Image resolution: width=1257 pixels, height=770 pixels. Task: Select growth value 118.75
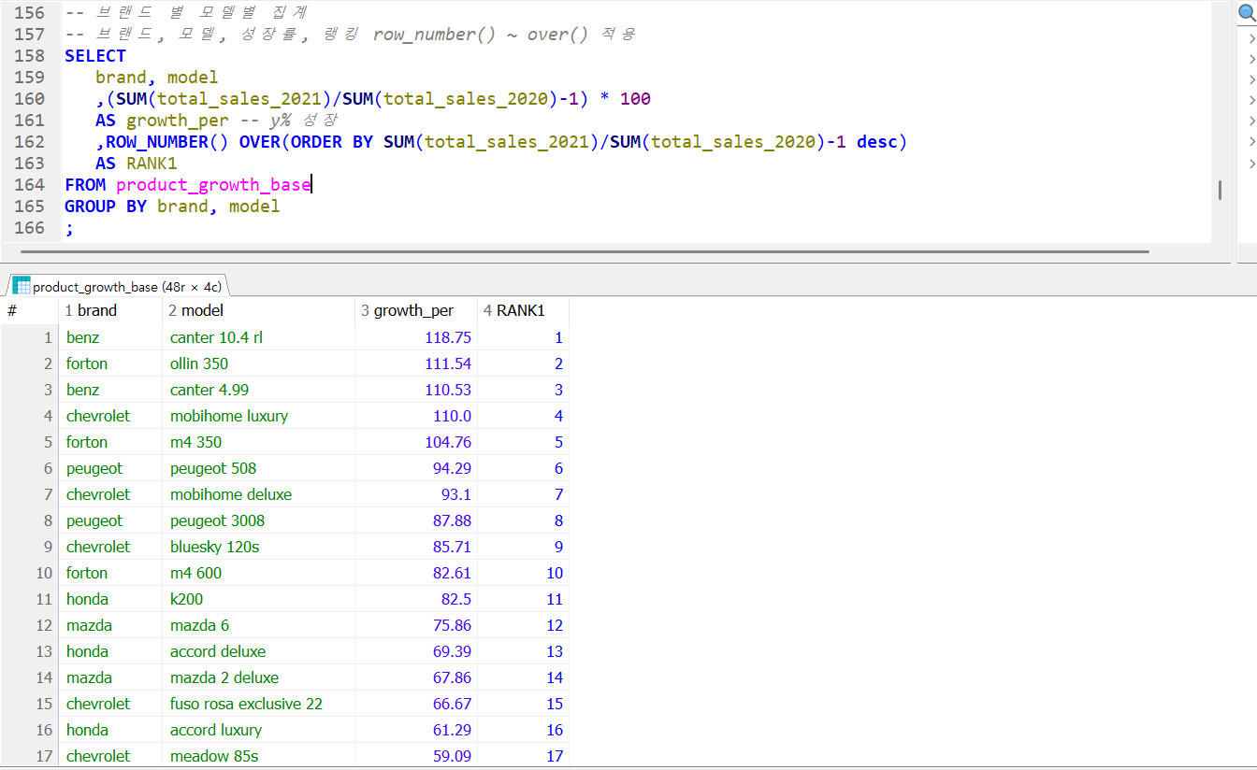point(416,337)
